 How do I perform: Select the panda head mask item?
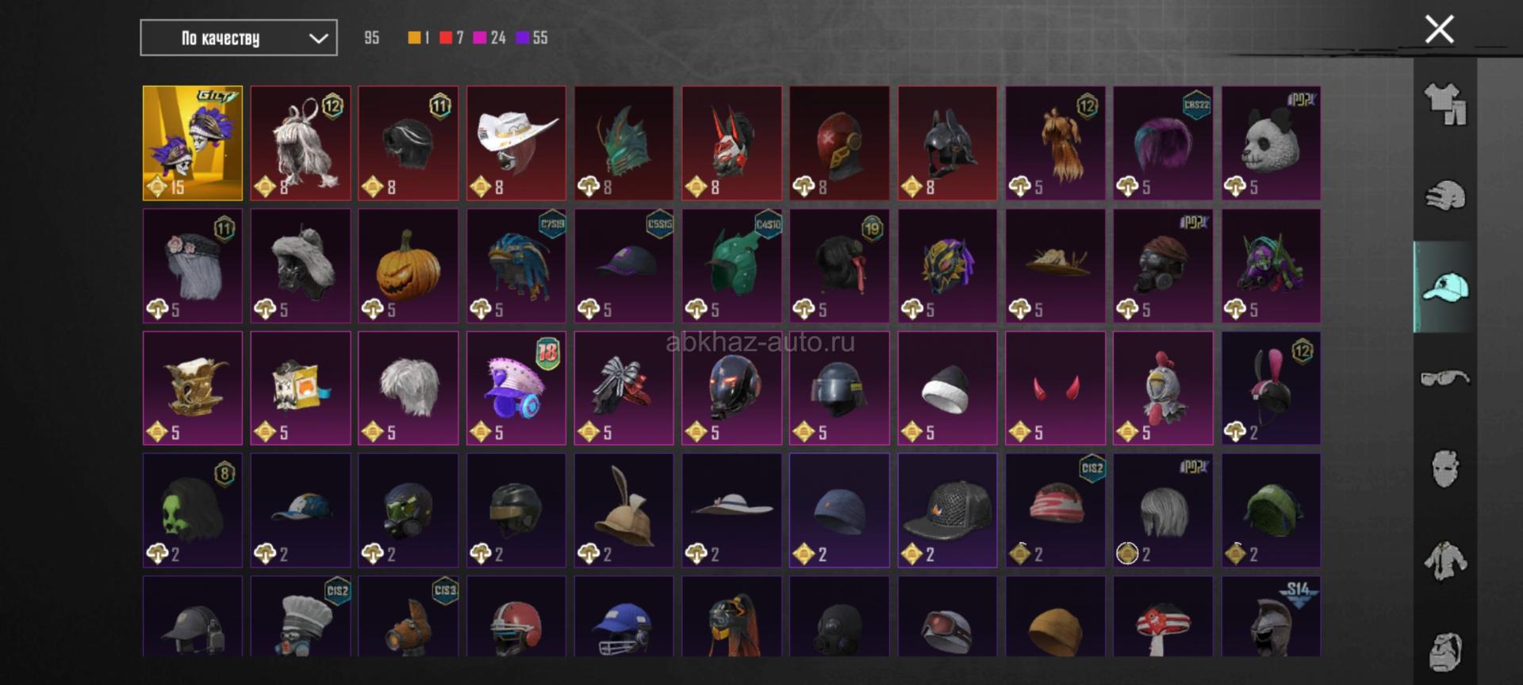(1271, 143)
